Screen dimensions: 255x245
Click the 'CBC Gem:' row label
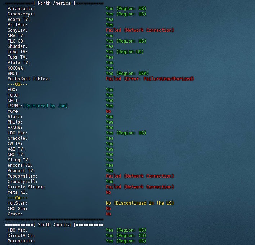coord(17,209)
